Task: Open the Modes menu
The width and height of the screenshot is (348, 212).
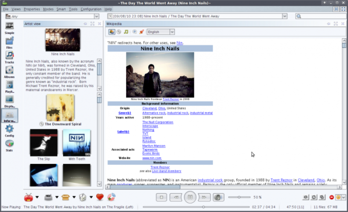Action: pyautogui.click(x=48, y=9)
